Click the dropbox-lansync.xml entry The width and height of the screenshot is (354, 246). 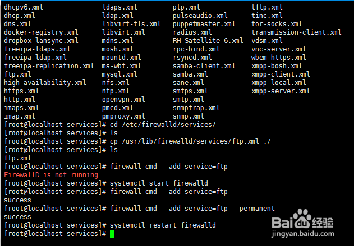[x=41, y=41]
